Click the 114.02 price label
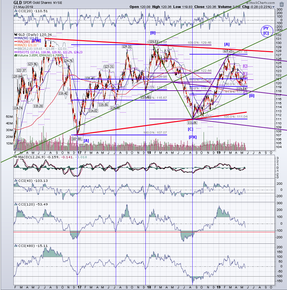 click(93, 111)
